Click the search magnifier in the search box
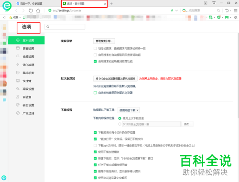 click(x=218, y=11)
